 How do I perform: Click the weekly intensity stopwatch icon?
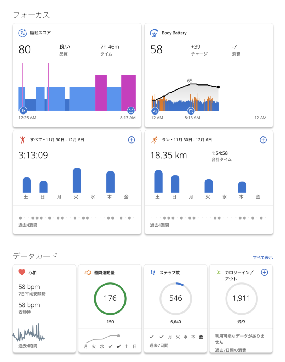pyautogui.click(x=88, y=273)
